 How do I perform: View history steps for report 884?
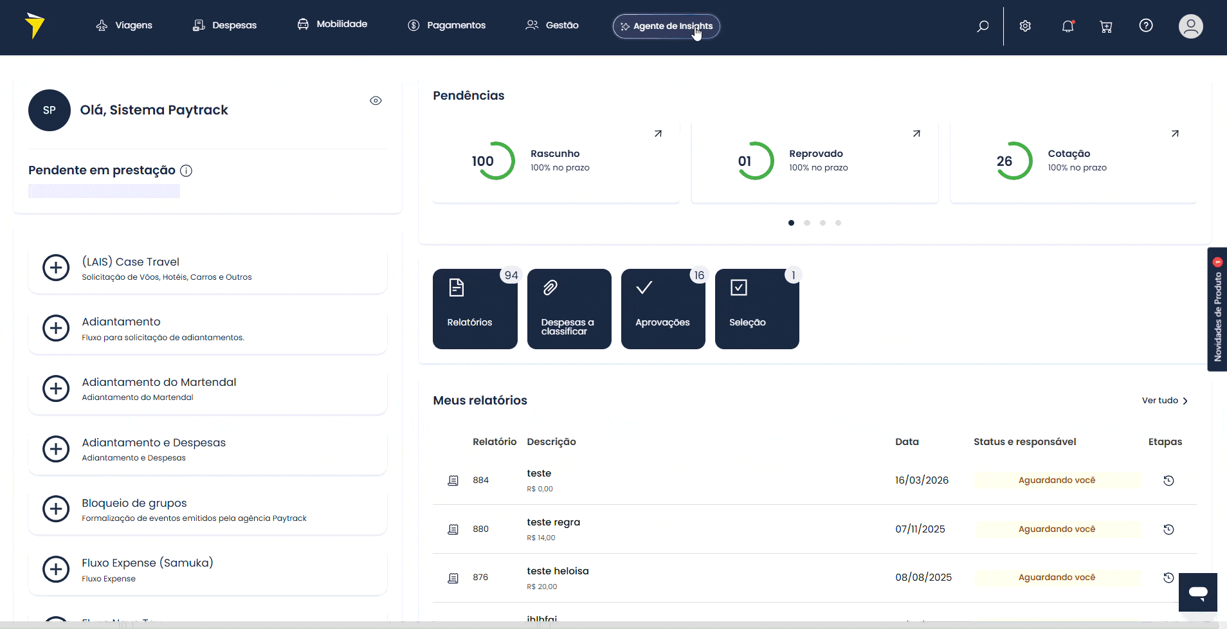coord(1168,480)
